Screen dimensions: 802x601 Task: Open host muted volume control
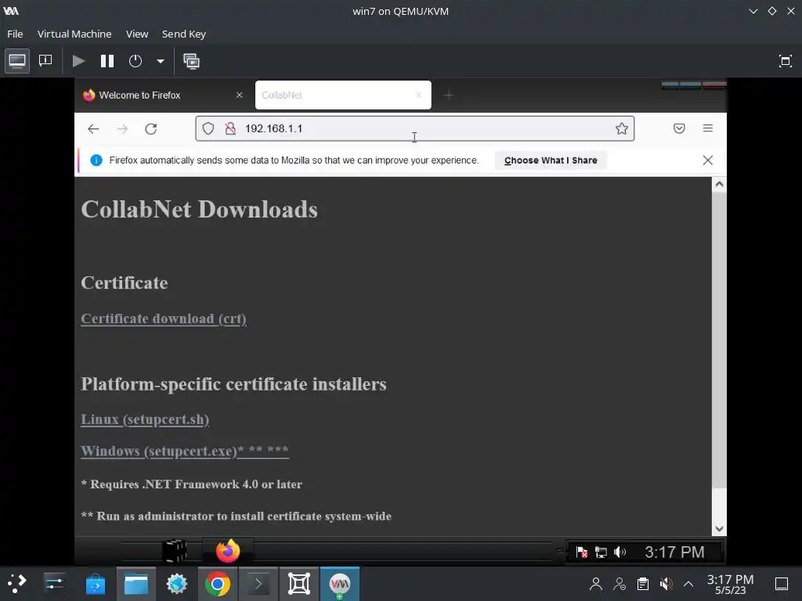(666, 584)
